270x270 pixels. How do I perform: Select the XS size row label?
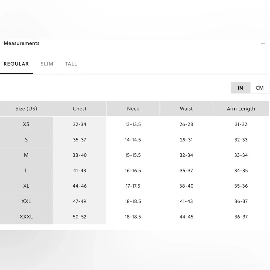click(x=26, y=124)
